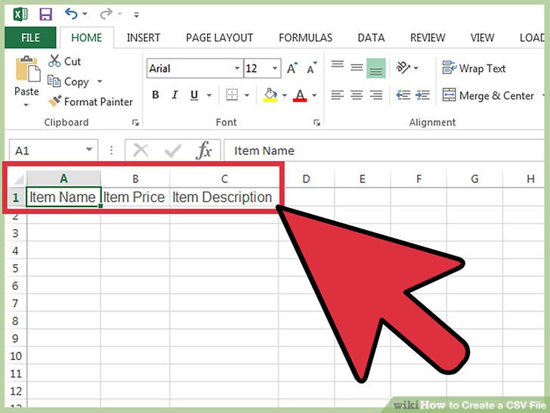Open the Copy options dropdown arrow
550x413 pixels.
tap(100, 82)
